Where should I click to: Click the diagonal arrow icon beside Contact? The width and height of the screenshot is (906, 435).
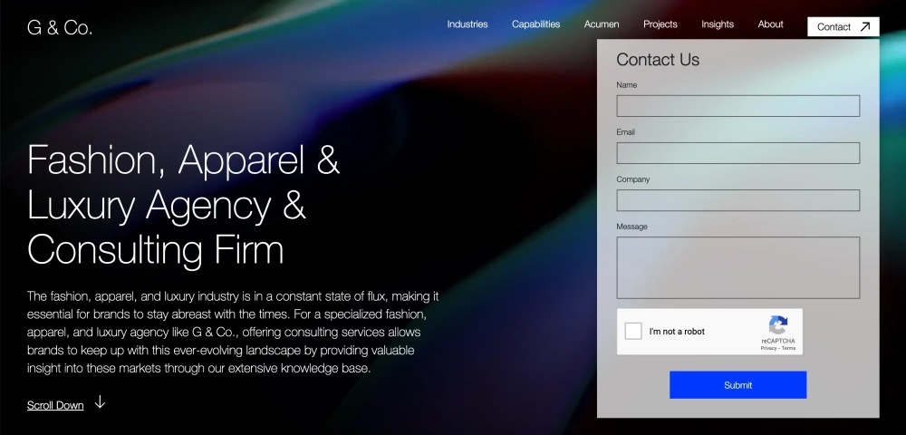(x=864, y=27)
